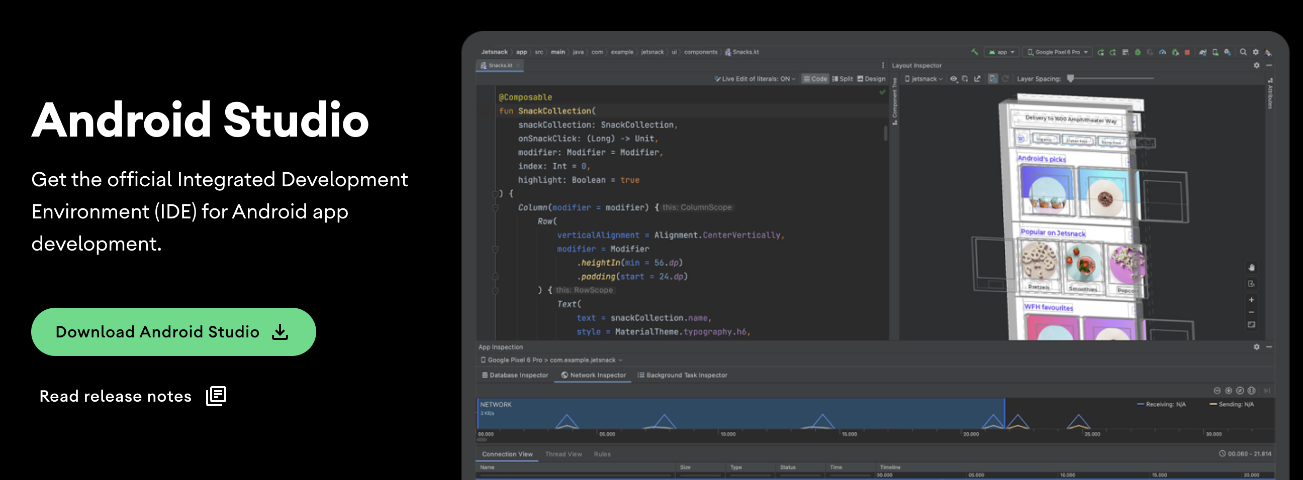
Task: Click the App Inspection gear icon
Action: tap(1257, 346)
